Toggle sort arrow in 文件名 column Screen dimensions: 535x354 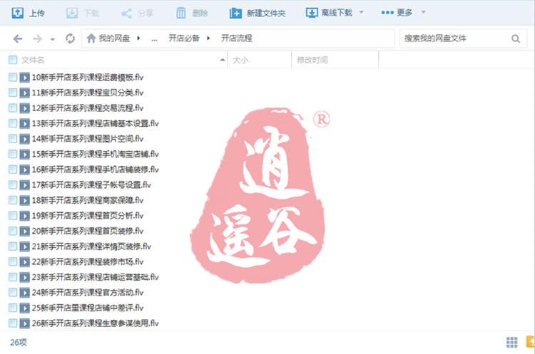223,60
